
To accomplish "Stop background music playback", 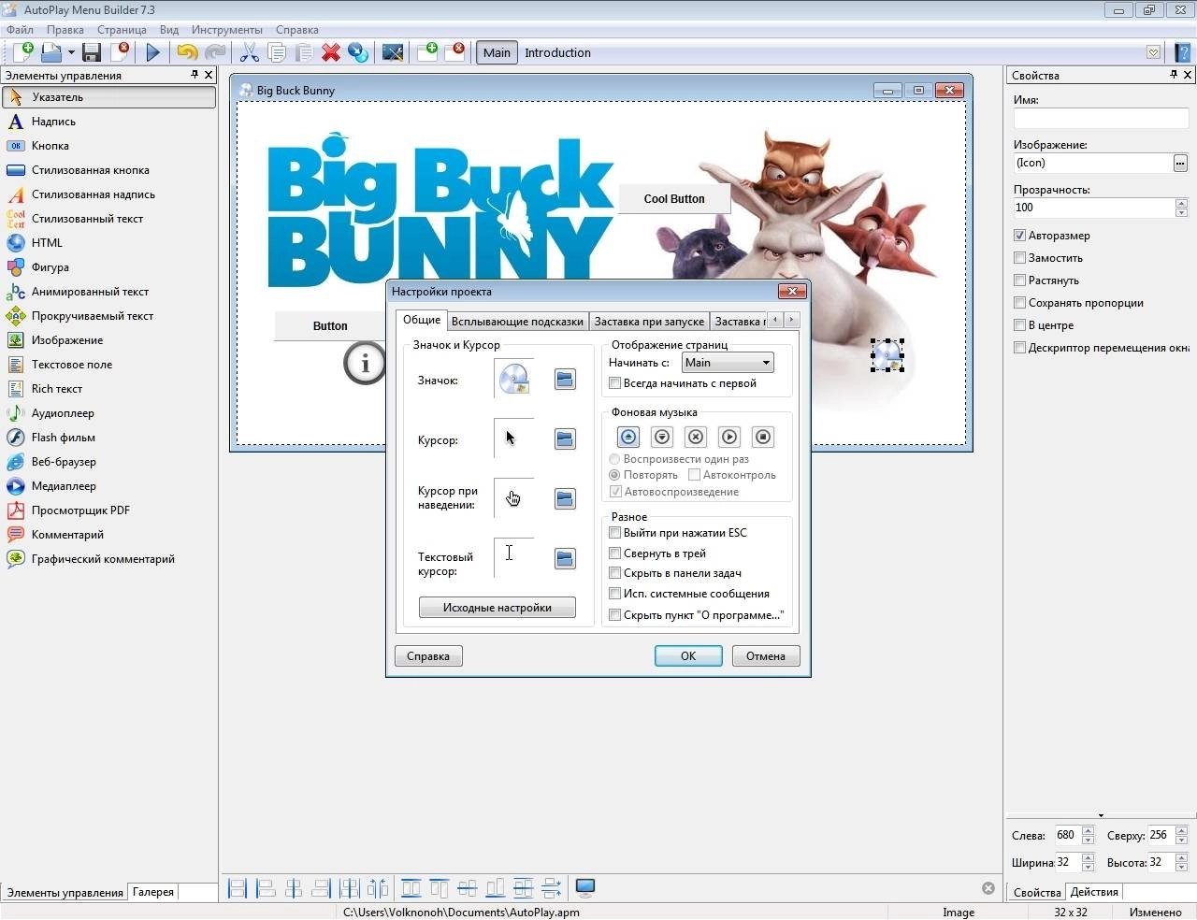I will tap(763, 437).
